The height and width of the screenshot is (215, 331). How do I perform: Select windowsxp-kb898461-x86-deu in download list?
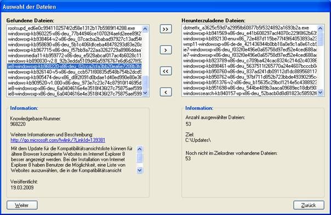click(250, 66)
